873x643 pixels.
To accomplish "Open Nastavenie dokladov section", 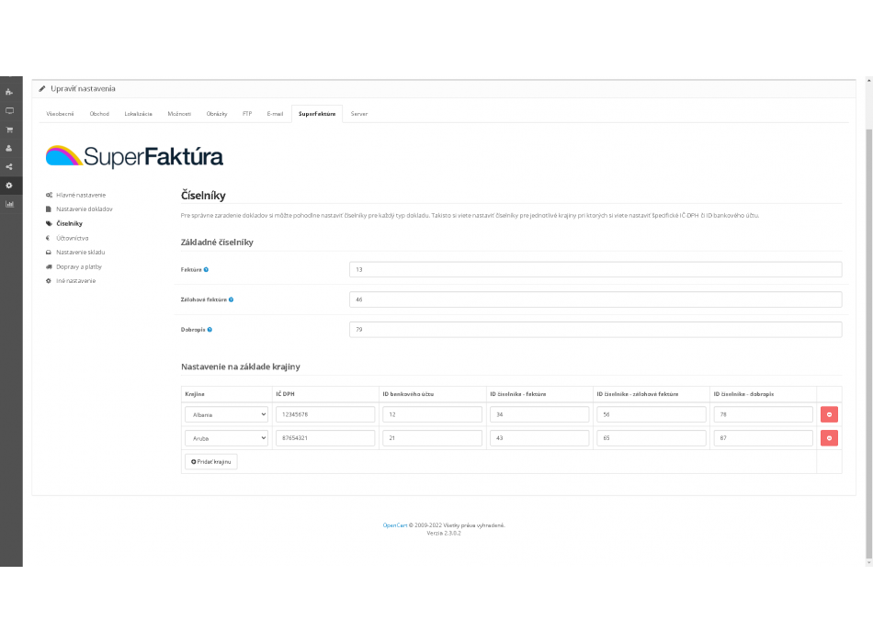I will coord(79,209).
